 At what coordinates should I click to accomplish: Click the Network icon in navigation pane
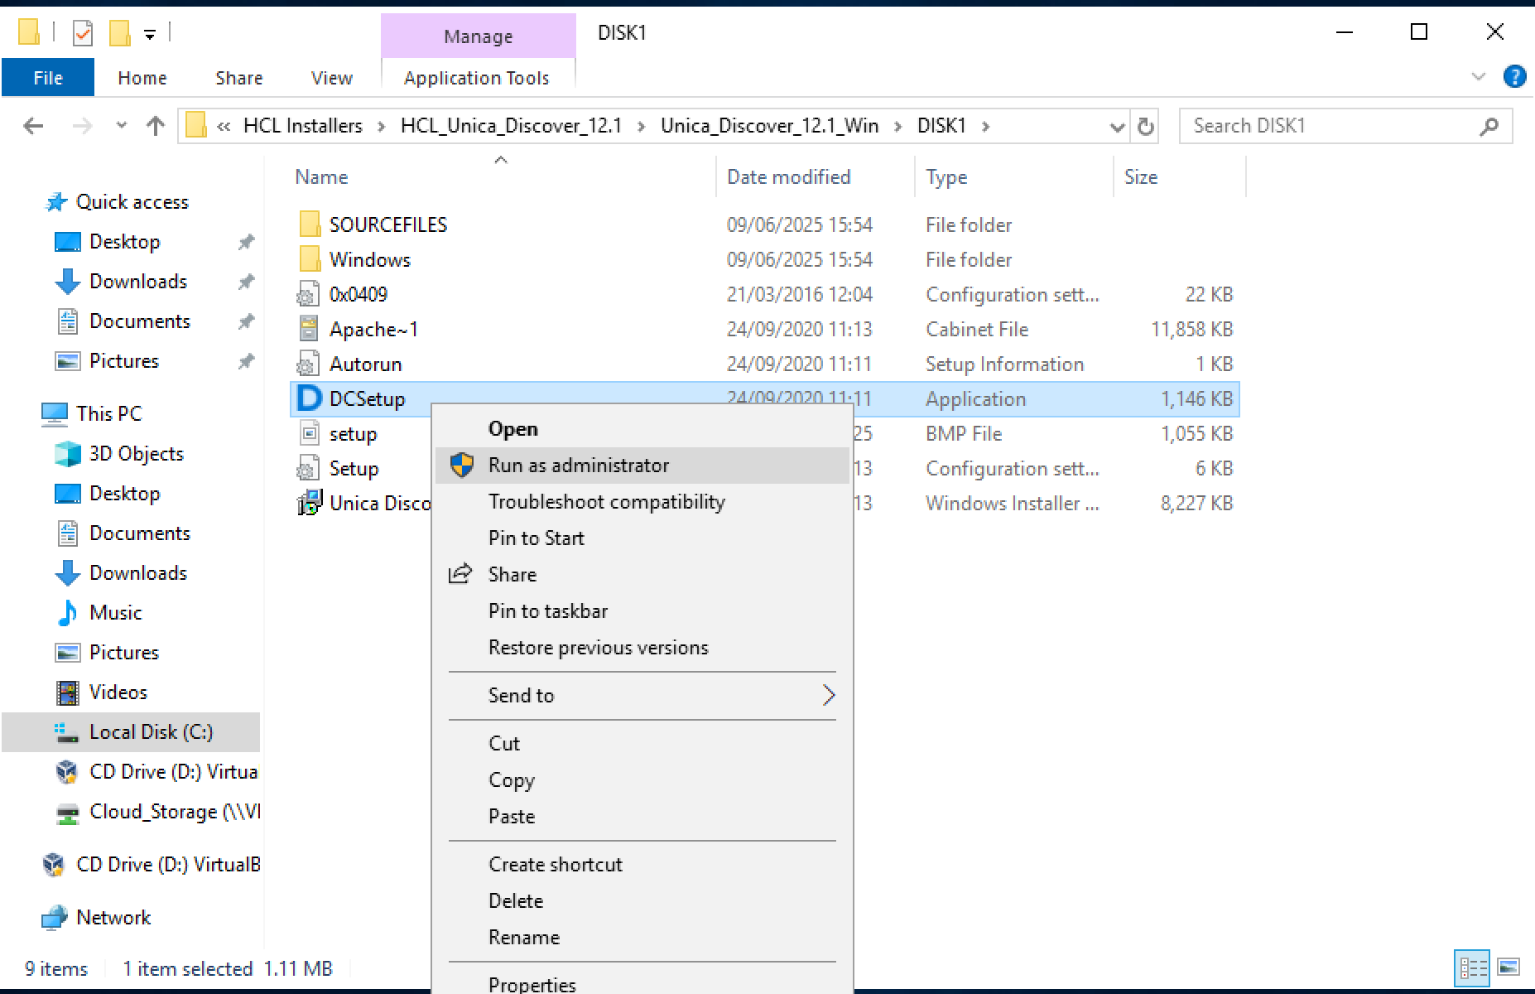[x=54, y=918]
